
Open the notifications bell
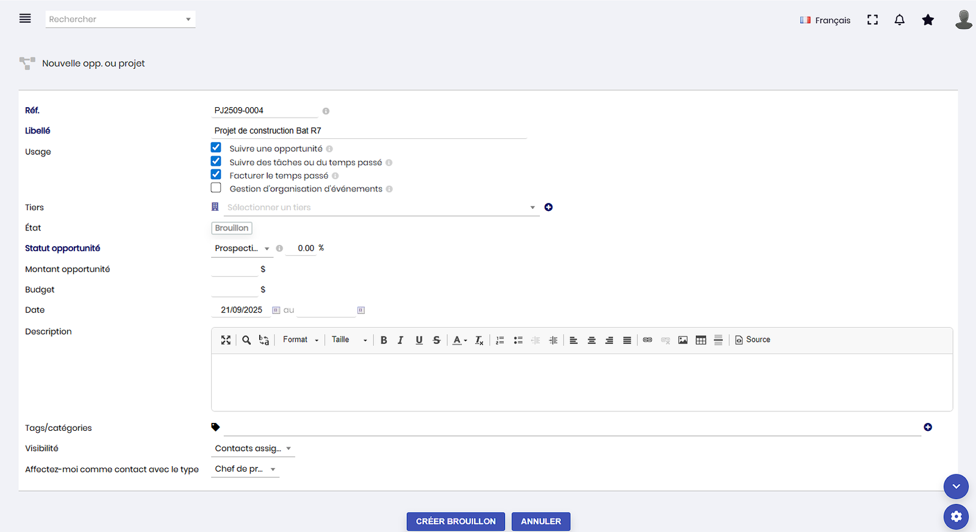[899, 20]
